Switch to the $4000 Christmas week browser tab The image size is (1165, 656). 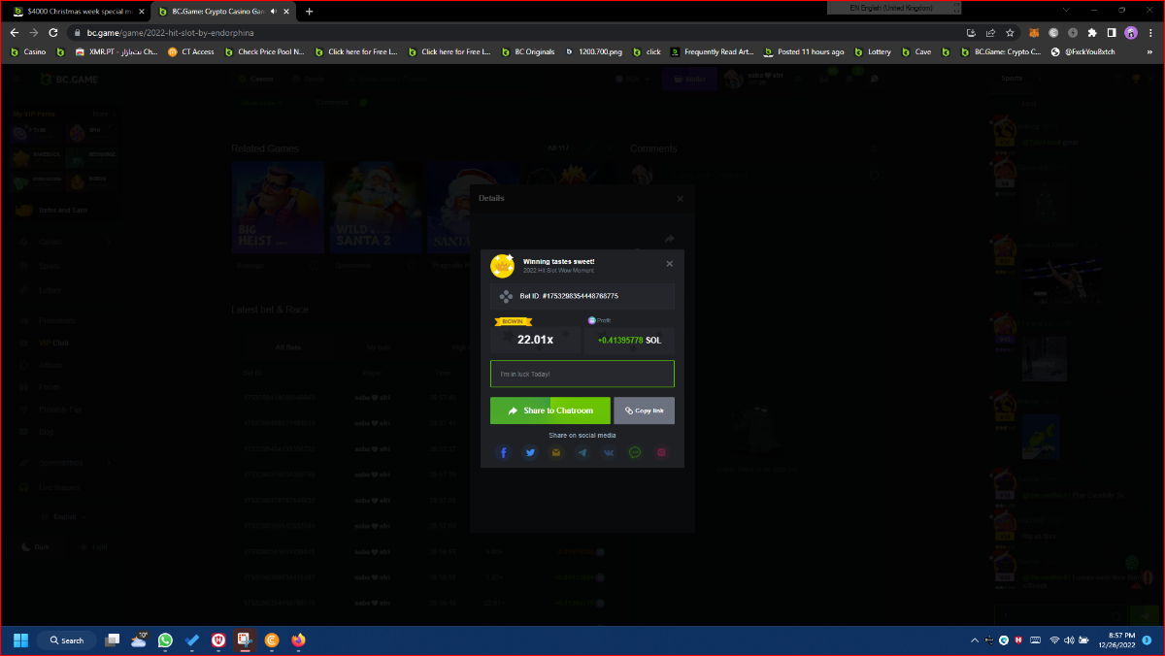tap(78, 12)
